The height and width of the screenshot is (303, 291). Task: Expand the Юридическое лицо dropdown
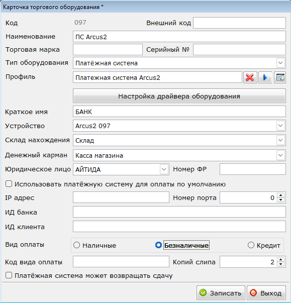(x=164, y=169)
